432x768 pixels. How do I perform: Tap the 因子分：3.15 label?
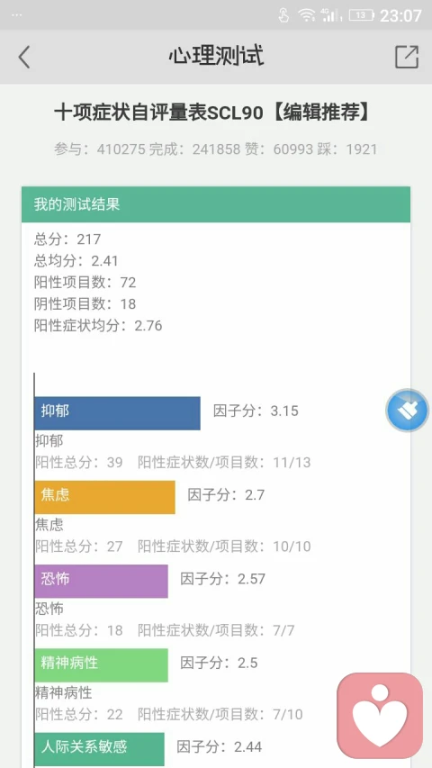256,411
